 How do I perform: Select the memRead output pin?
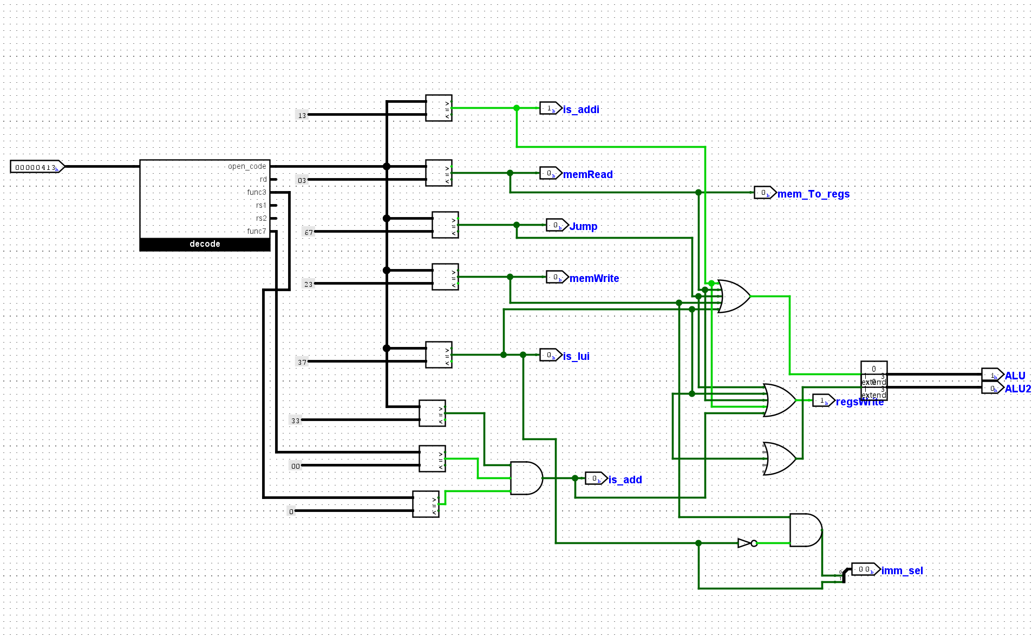point(551,174)
